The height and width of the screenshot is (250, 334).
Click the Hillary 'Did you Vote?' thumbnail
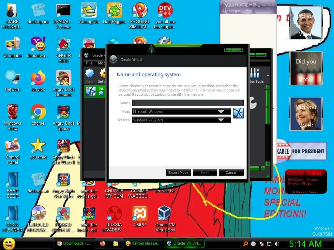[306, 114]
